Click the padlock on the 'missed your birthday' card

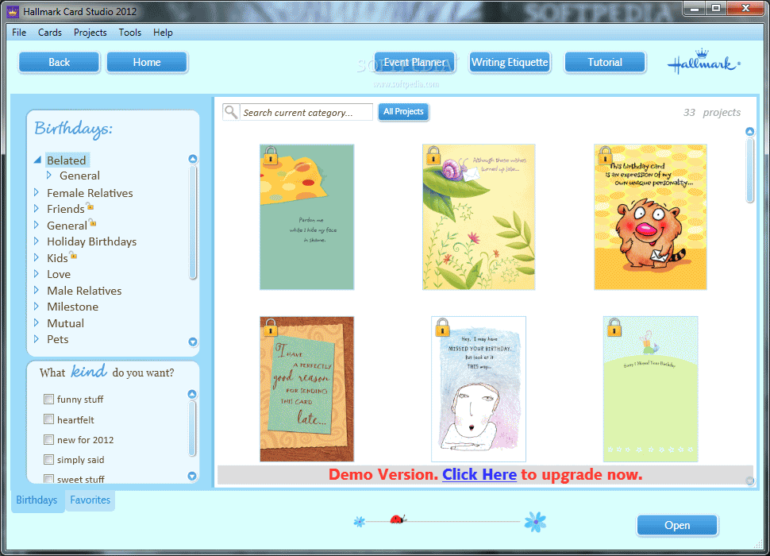point(442,327)
